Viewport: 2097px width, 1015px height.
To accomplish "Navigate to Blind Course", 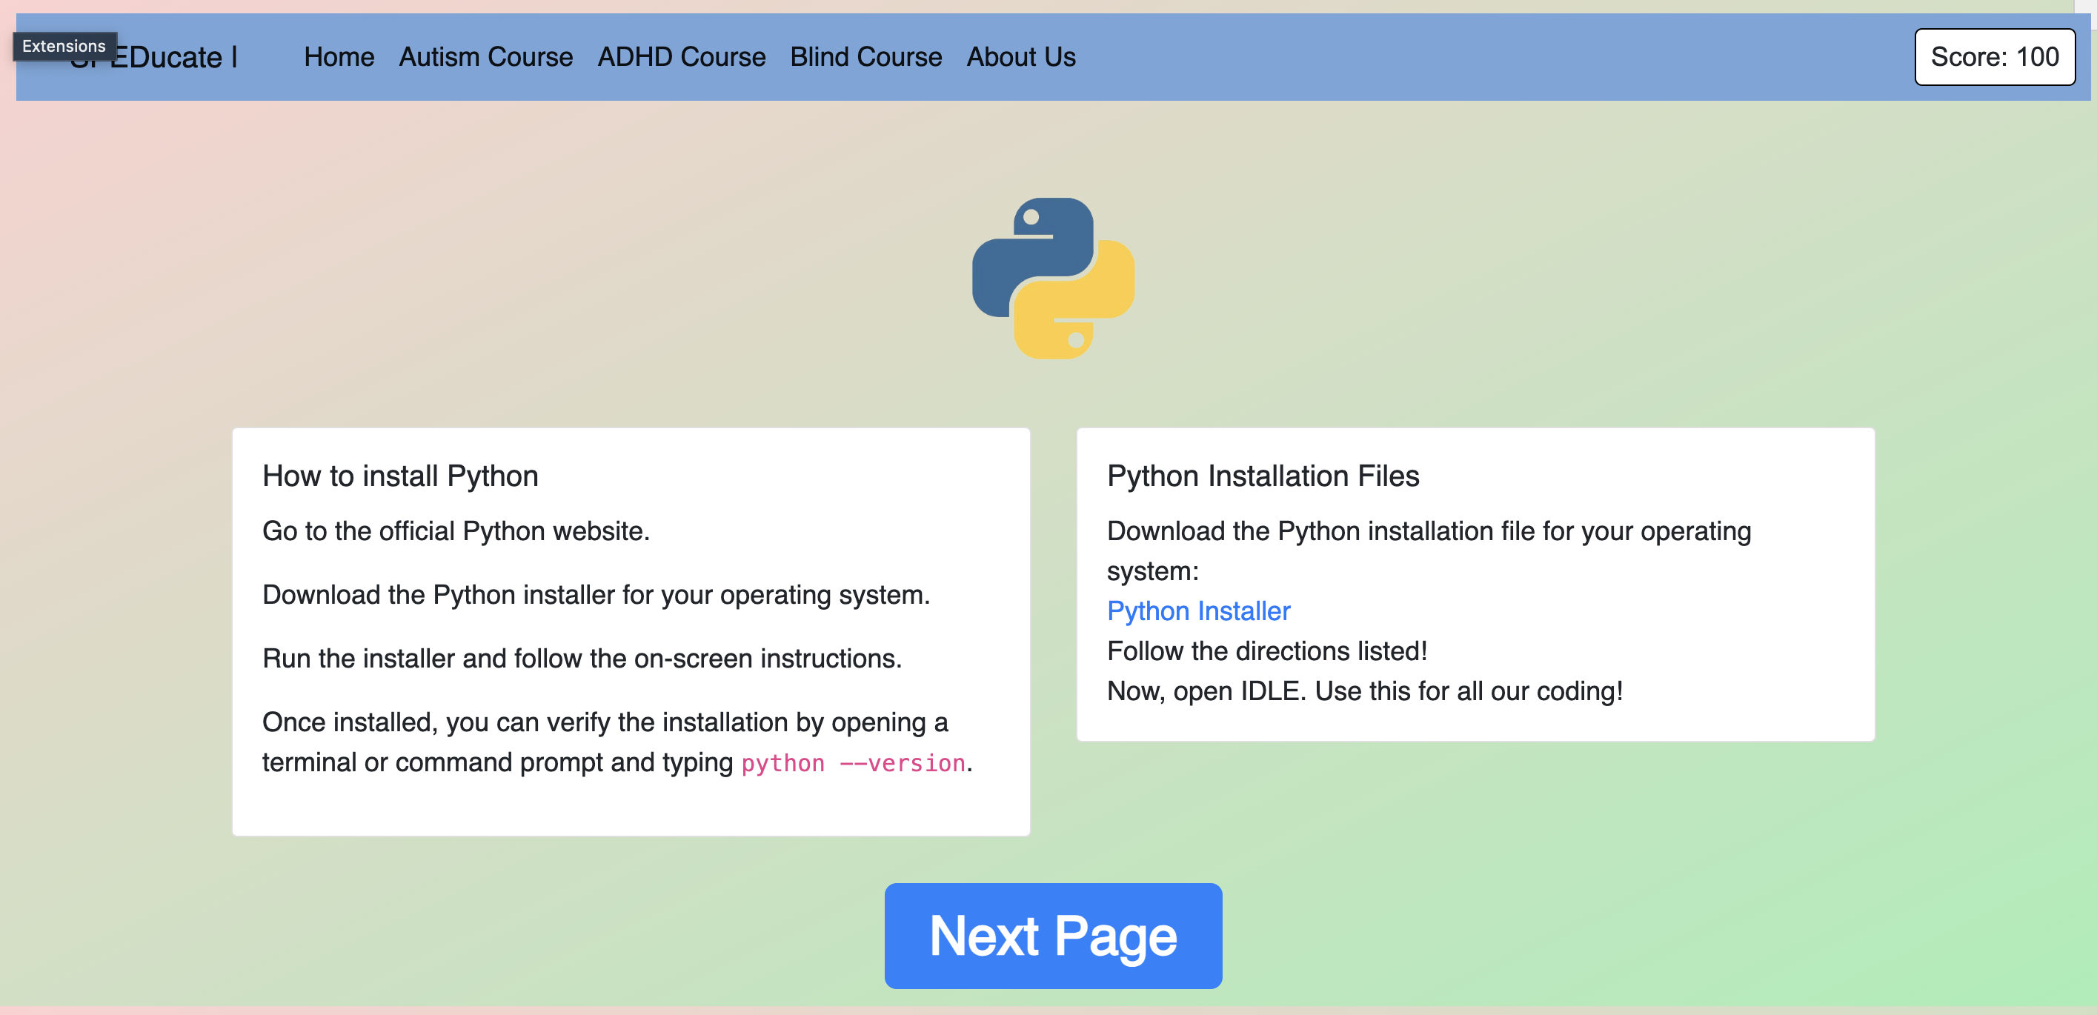I will (x=865, y=57).
